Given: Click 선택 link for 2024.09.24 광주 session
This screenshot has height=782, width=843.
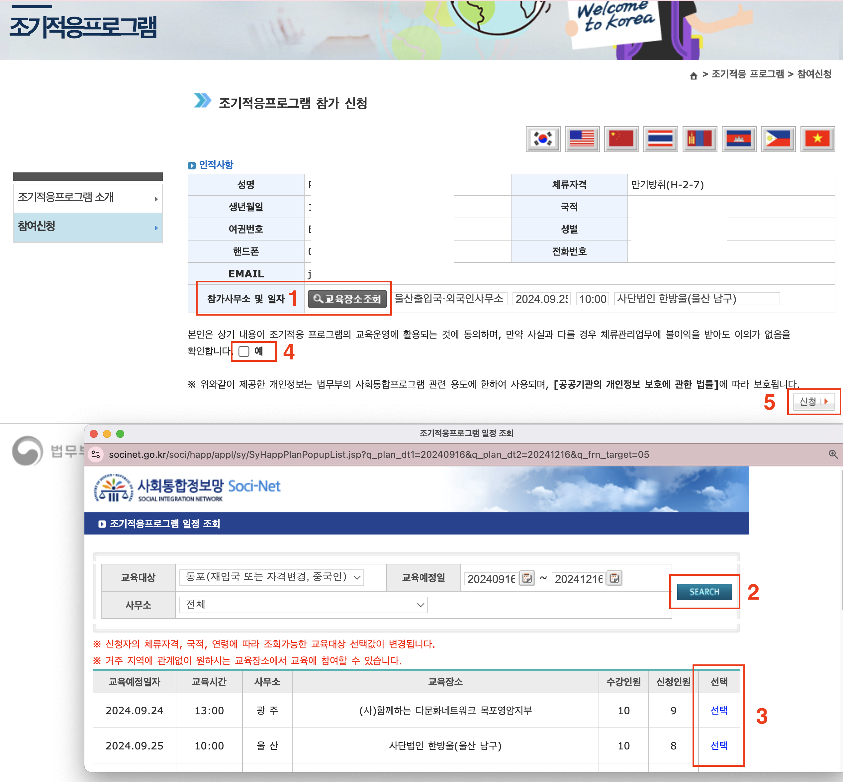Looking at the screenshot, I should coord(718,711).
